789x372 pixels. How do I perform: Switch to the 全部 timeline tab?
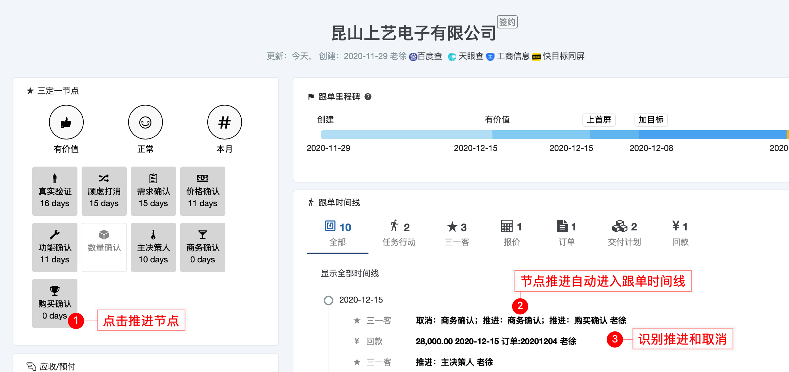[338, 234]
